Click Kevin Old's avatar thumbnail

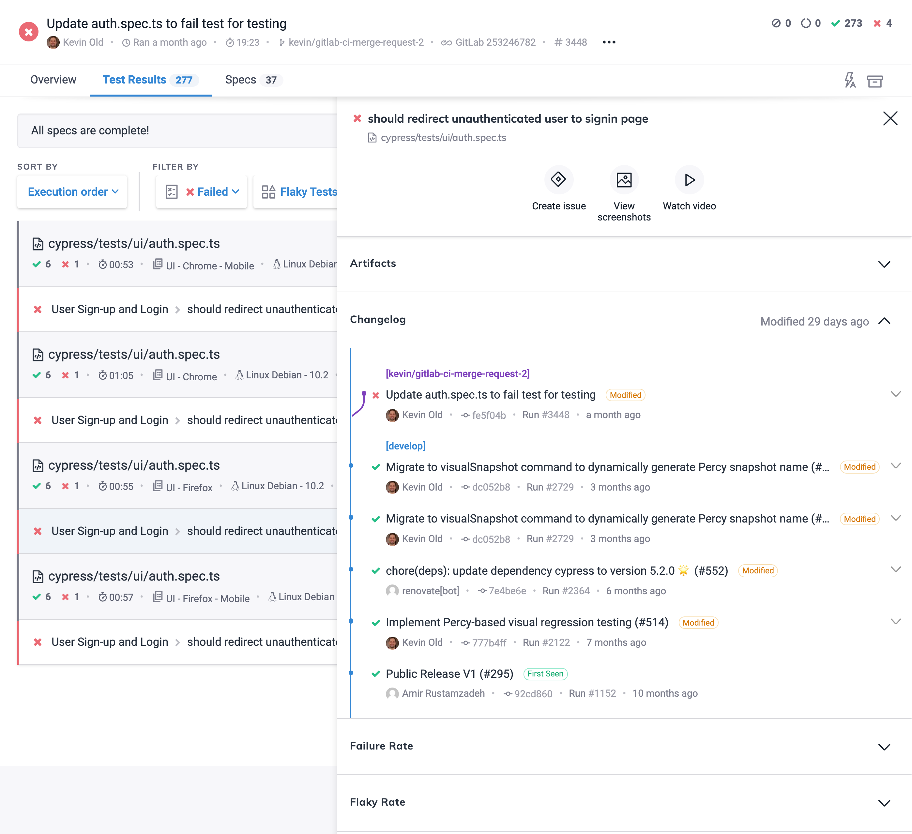click(x=53, y=42)
